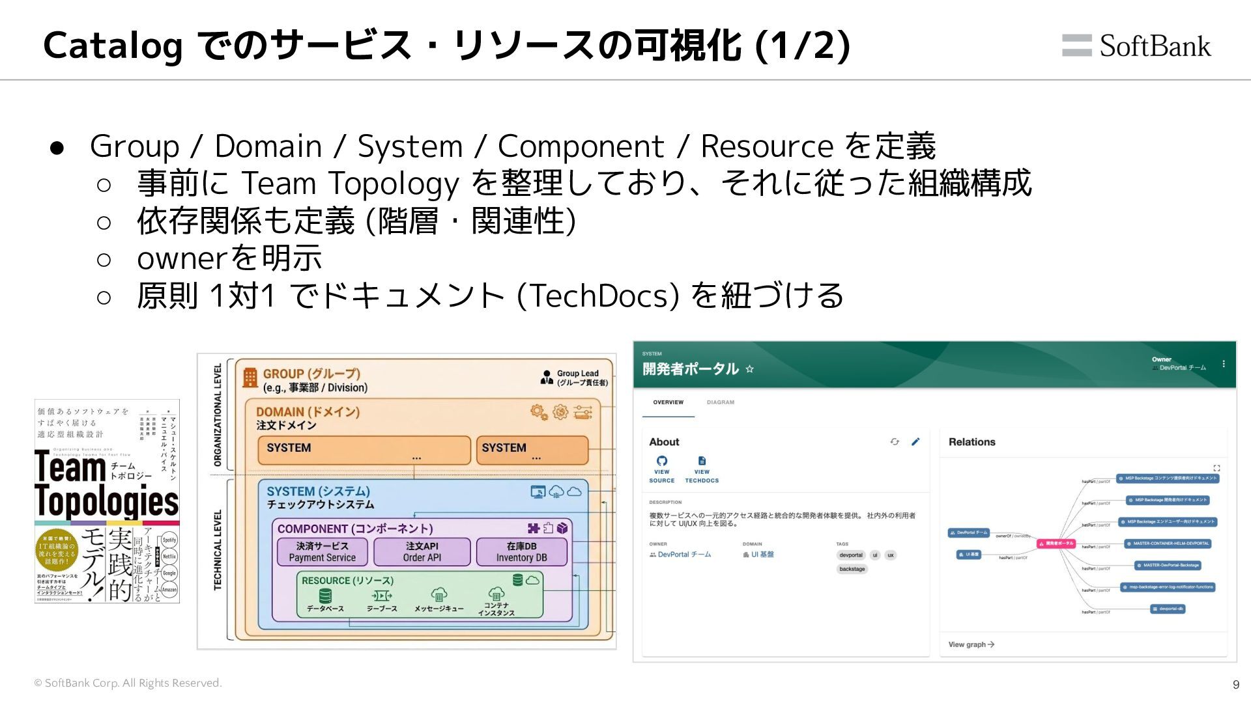Expand Relations graph to fullscreen

(1216, 468)
